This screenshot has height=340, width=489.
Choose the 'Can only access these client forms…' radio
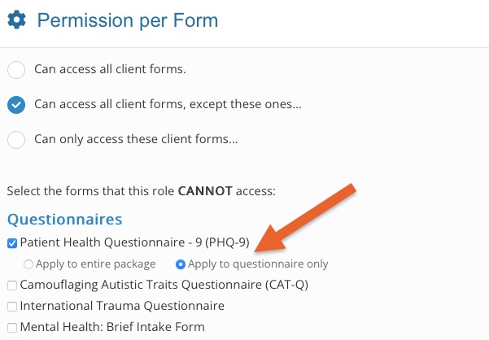coord(16,140)
